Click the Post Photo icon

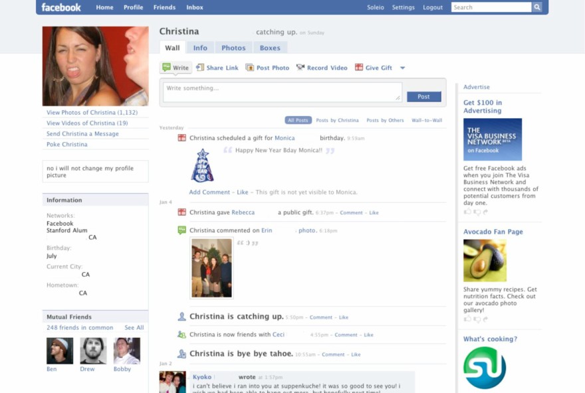coord(250,68)
